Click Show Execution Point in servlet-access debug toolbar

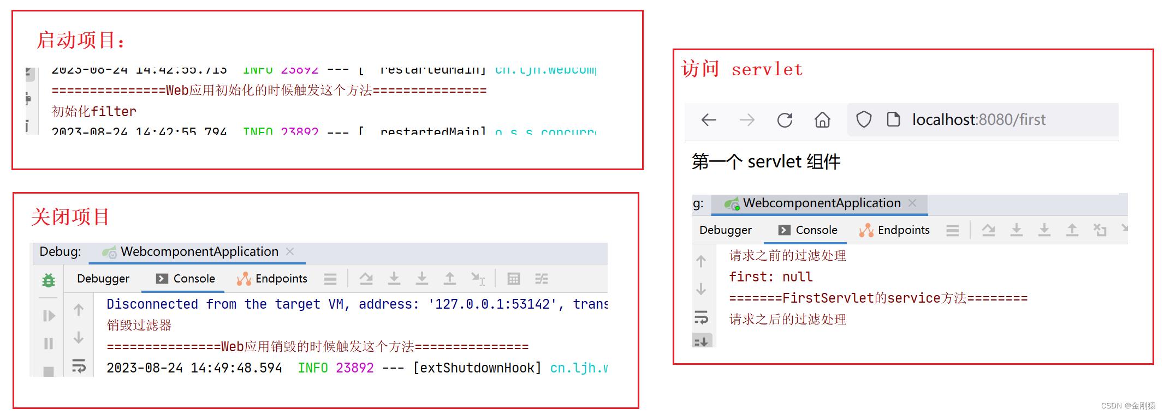click(x=988, y=230)
